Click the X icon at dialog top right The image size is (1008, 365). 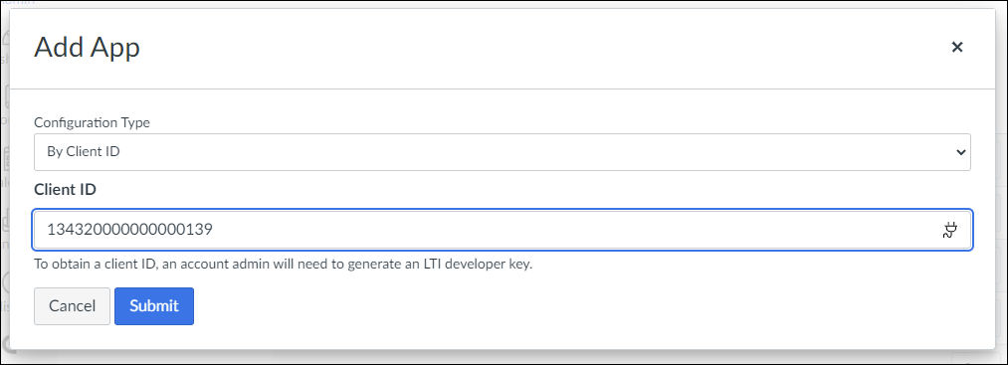pos(956,47)
